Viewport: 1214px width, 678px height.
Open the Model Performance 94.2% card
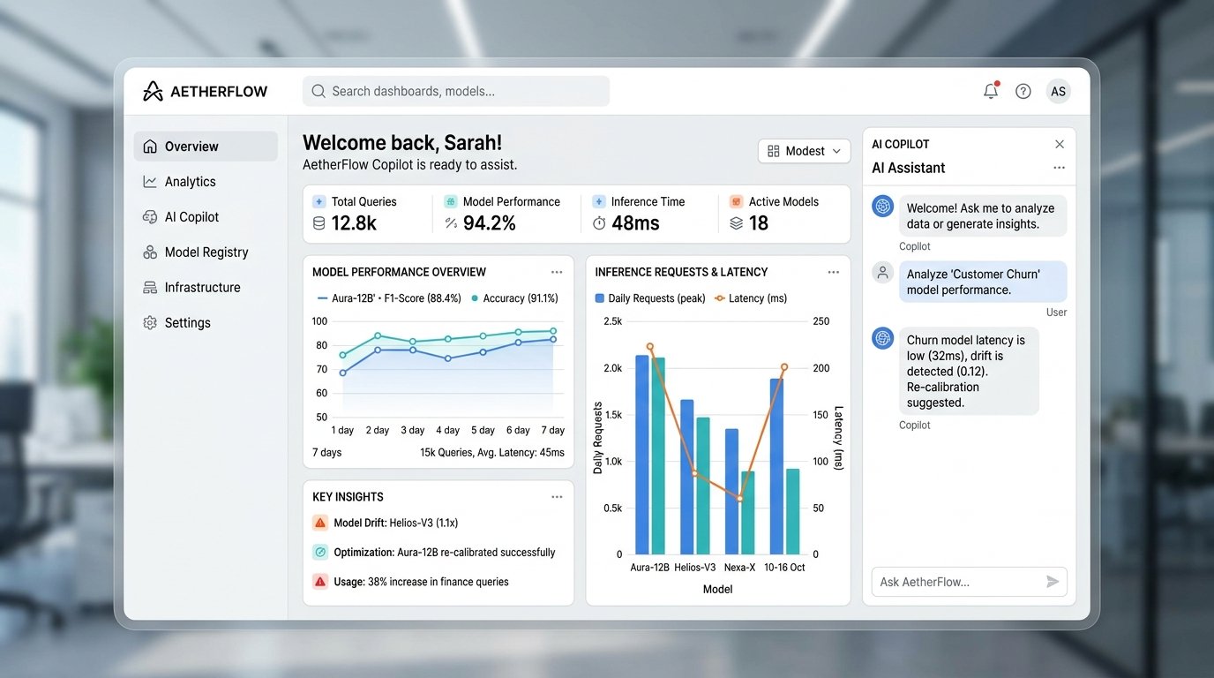pos(508,214)
